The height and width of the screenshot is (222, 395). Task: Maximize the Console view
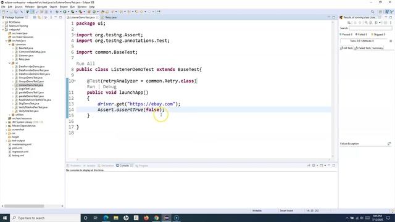334,166
